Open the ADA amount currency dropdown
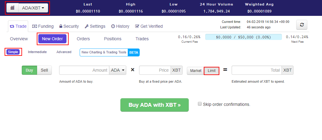322x140 pixels. 118,70
